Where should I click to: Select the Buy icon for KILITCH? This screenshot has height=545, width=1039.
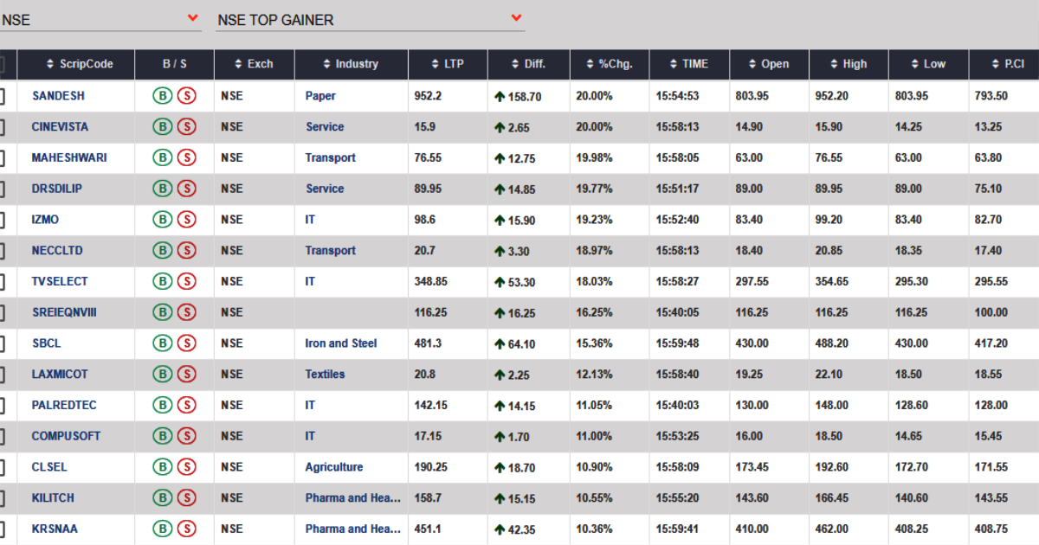(x=162, y=498)
